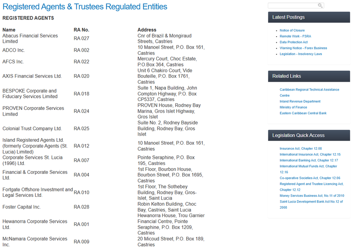The width and height of the screenshot is (353, 248).
Task: Click the RA 002 number cell
Action: pyautogui.click(x=81, y=50)
